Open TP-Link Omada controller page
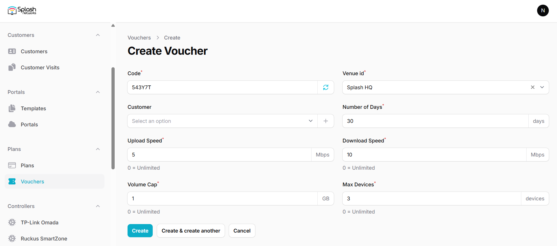Screen dimensions: 557x246 pyautogui.click(x=54, y=223)
